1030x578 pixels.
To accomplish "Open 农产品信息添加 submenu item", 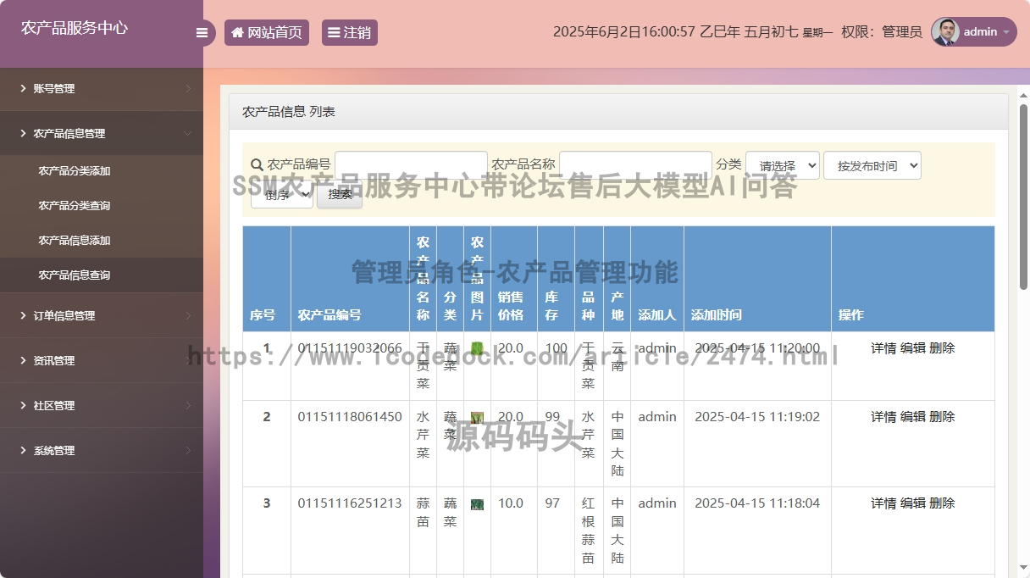I will 102,240.
